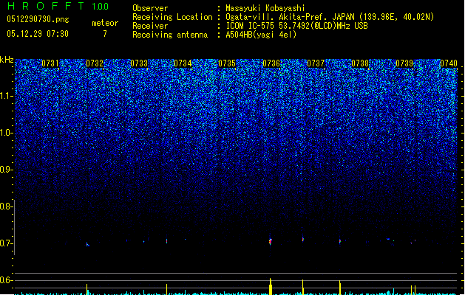Click the 0.8 kHz axis label
The width and height of the screenshot is (465, 295).
pos(6,206)
